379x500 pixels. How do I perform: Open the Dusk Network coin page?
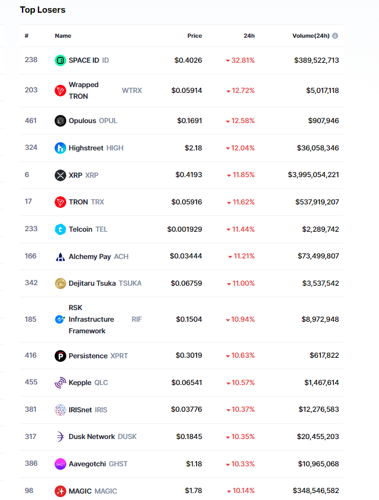tap(91, 437)
